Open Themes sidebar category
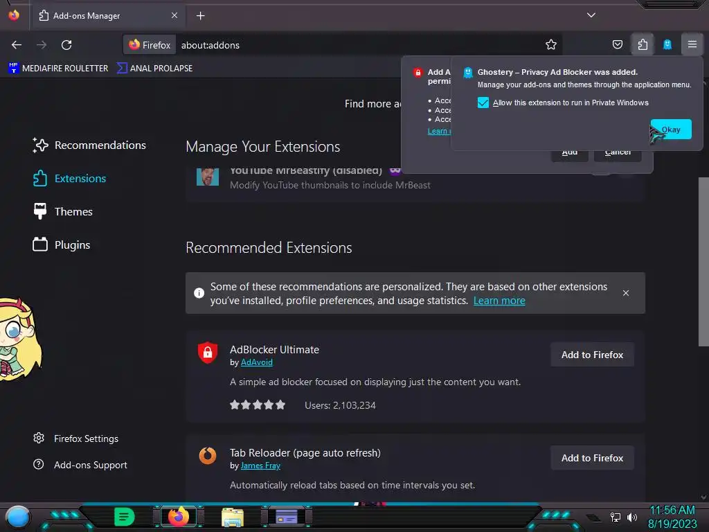The width and height of the screenshot is (709, 532). pyautogui.click(x=62, y=211)
